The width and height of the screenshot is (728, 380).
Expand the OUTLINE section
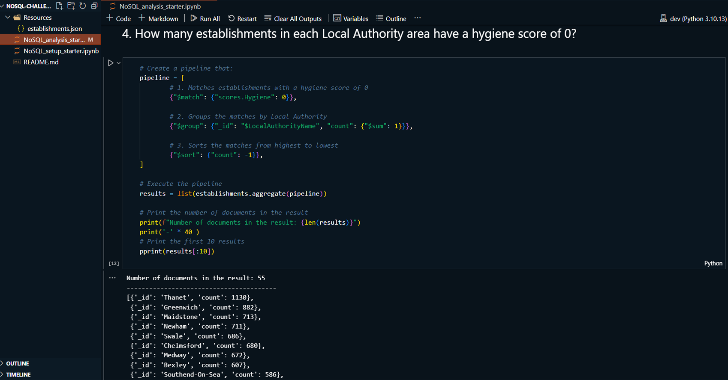coord(18,363)
